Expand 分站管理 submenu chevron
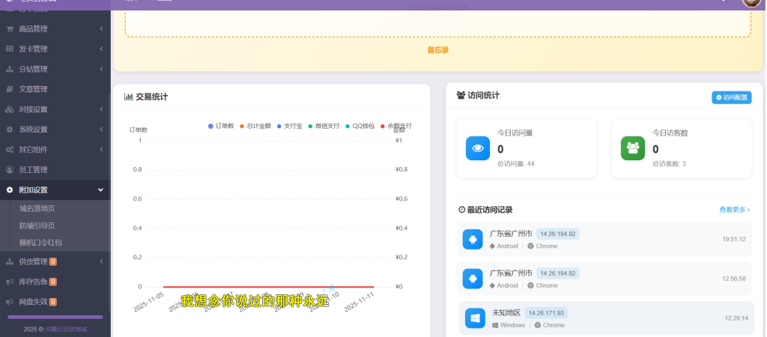The height and width of the screenshot is (337, 767). point(101,69)
